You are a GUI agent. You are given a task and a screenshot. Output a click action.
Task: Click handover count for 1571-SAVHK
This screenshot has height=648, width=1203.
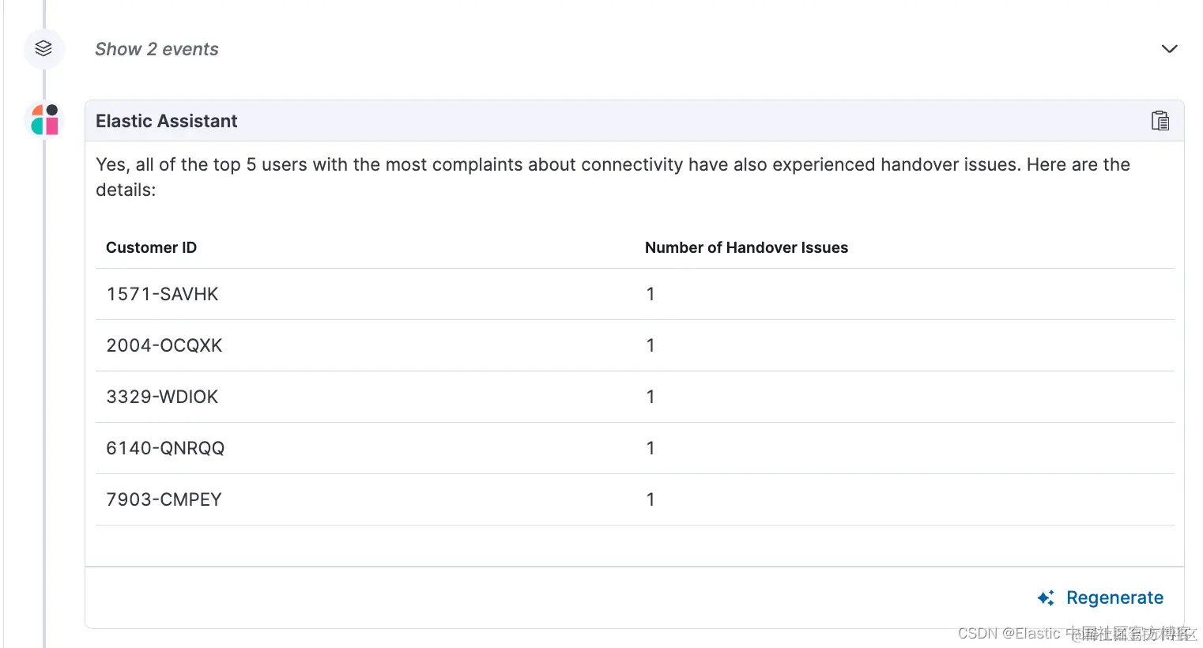pos(650,294)
